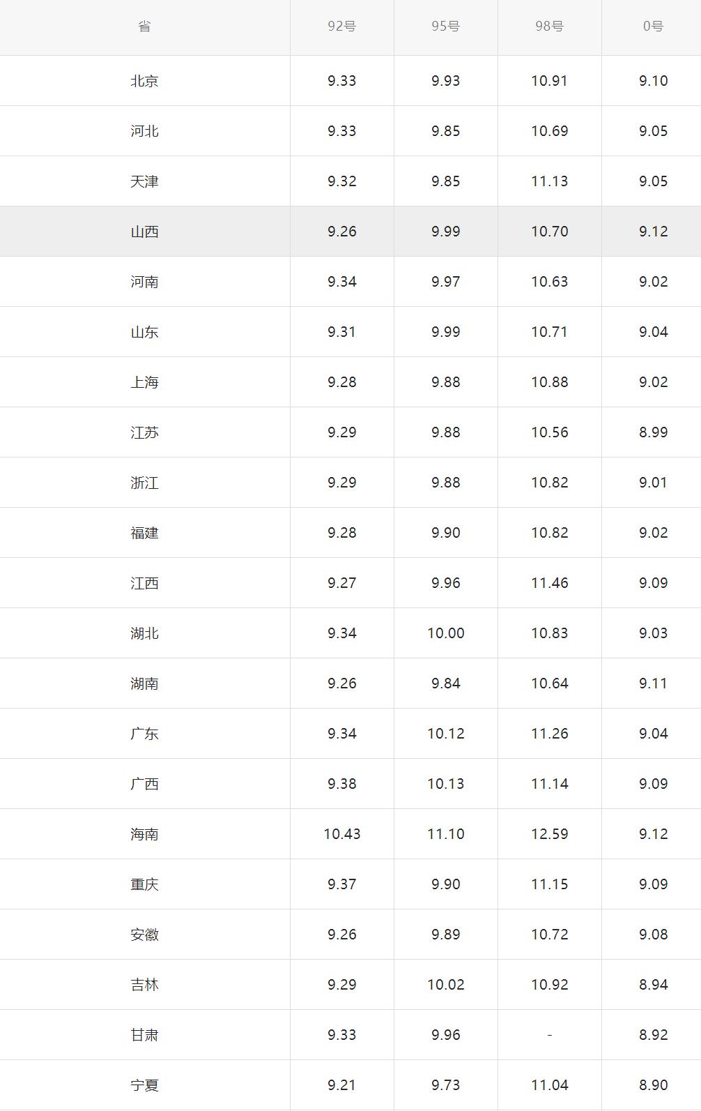Click 天津 98号 price 11.13

pos(550,181)
